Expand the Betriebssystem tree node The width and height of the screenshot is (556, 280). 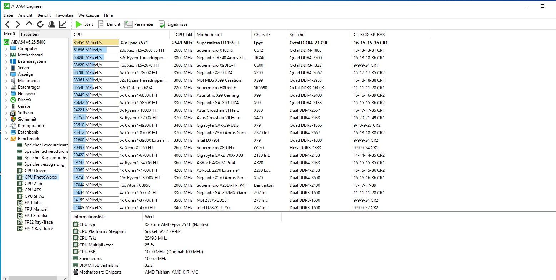(6, 61)
